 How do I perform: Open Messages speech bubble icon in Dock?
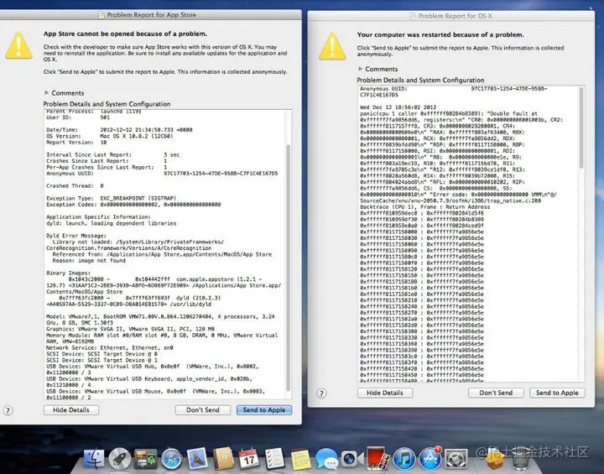pyautogui.click(x=326, y=459)
